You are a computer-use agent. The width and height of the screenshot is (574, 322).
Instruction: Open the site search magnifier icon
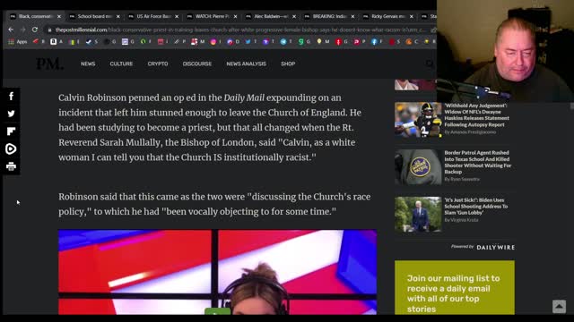click(430, 64)
